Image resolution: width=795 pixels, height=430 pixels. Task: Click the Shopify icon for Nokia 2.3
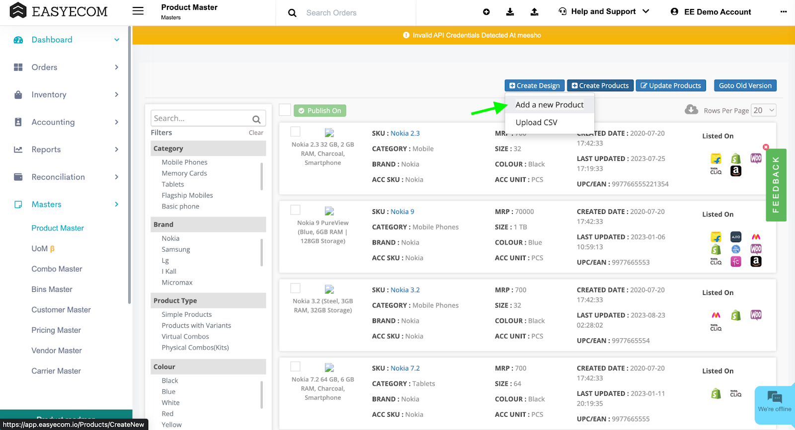(736, 159)
